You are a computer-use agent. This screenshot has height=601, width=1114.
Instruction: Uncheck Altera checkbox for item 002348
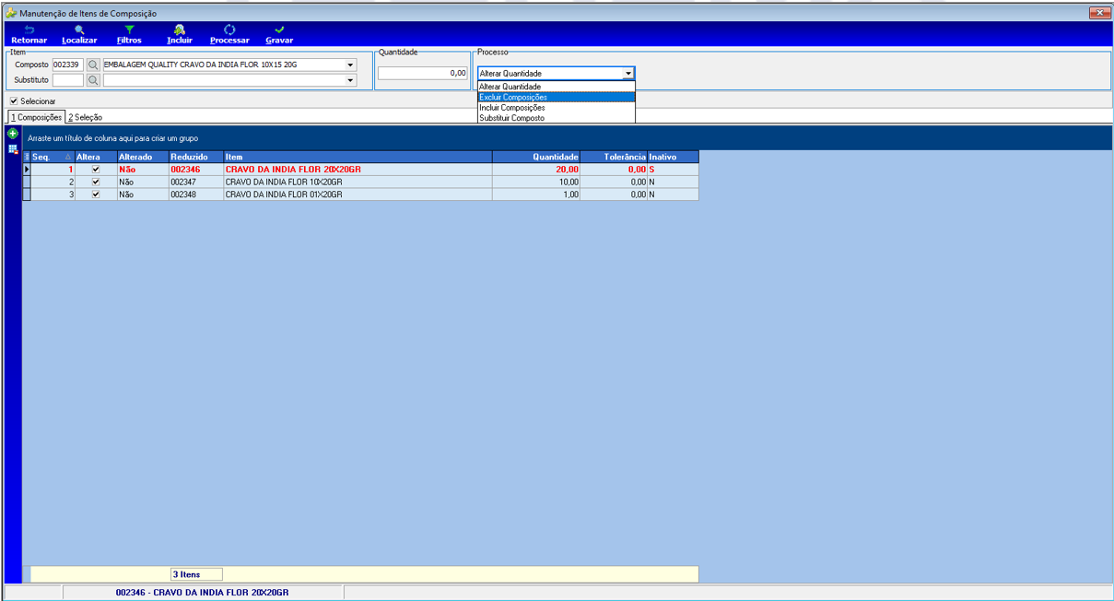click(x=96, y=194)
